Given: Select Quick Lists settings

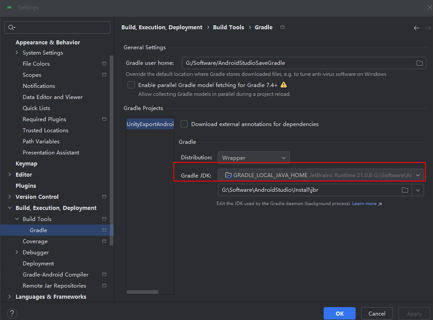Looking at the screenshot, I should pyautogui.click(x=36, y=108).
